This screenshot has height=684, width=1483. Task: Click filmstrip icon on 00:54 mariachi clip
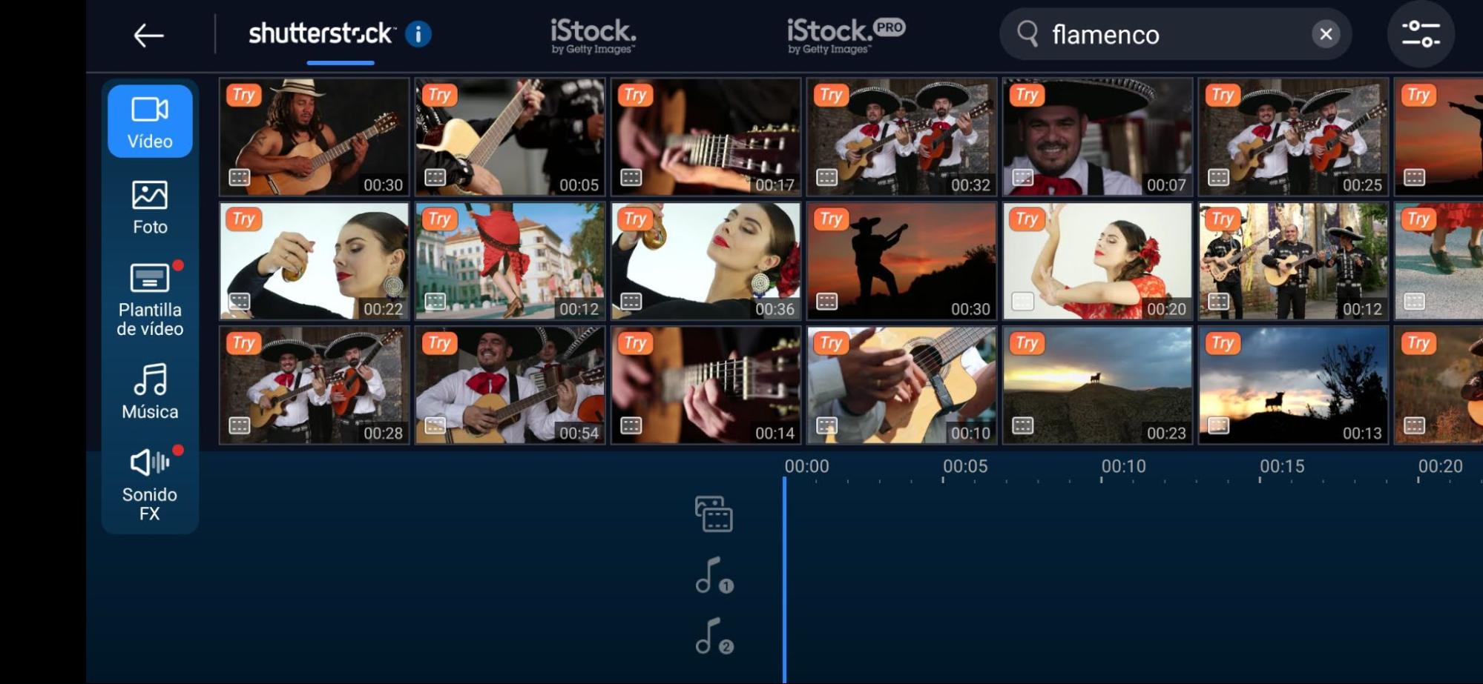pos(435,425)
